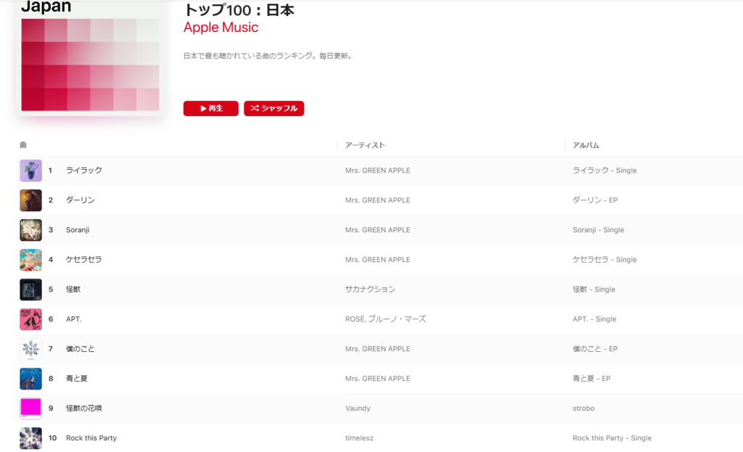Open artist ROSÉ, ブルーノ・マーズ
The height and width of the screenshot is (452, 743).
coord(386,319)
